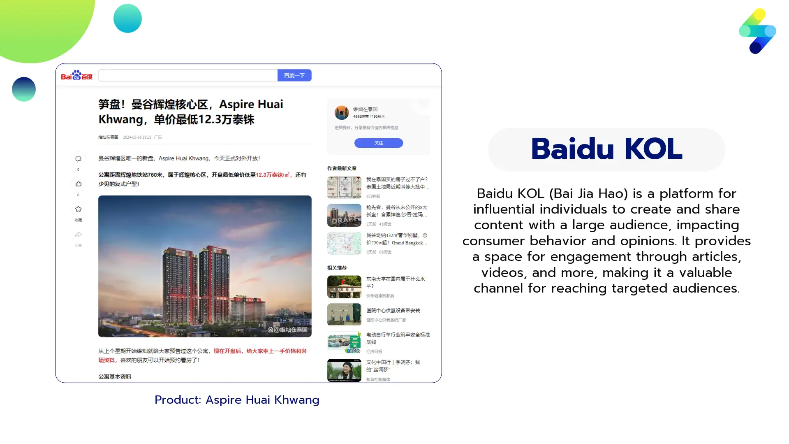
Task: Open author name 维灿在泰国 in the sidebar card
Action: click(x=365, y=109)
